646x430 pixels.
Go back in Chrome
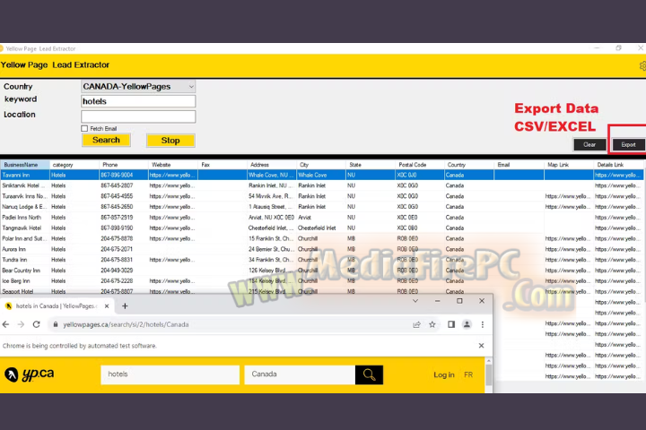[5, 324]
